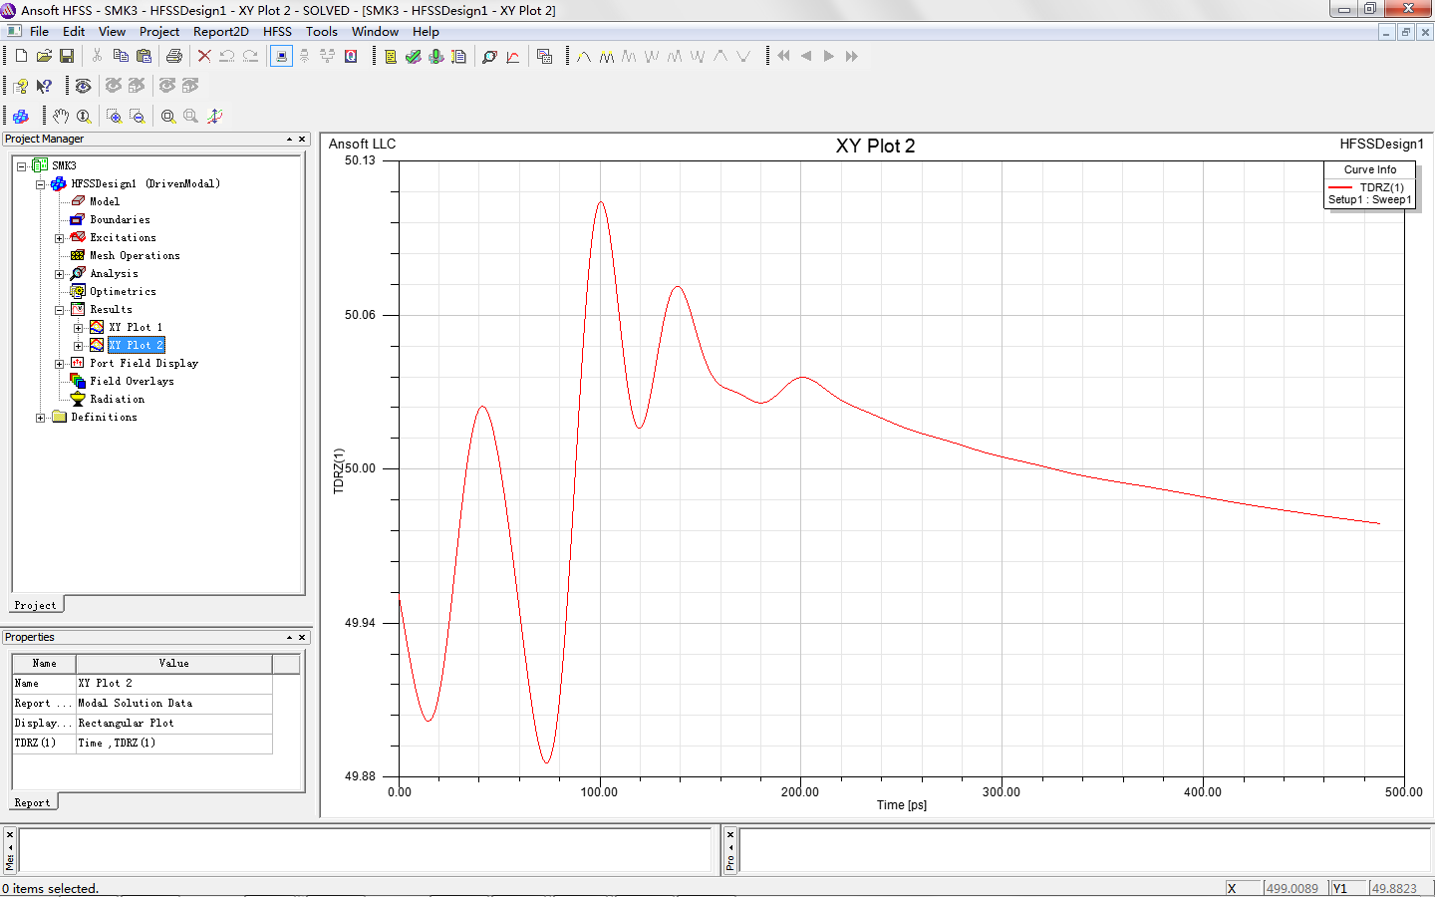The height and width of the screenshot is (897, 1435).
Task: Collapse the Results node
Action: pyautogui.click(x=59, y=310)
